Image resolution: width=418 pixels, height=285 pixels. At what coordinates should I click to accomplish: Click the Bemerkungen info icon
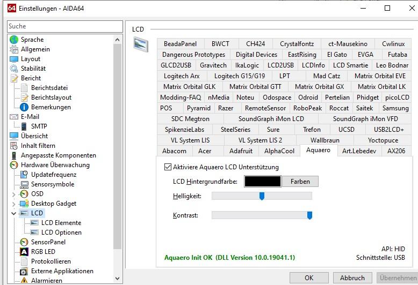pos(24,107)
